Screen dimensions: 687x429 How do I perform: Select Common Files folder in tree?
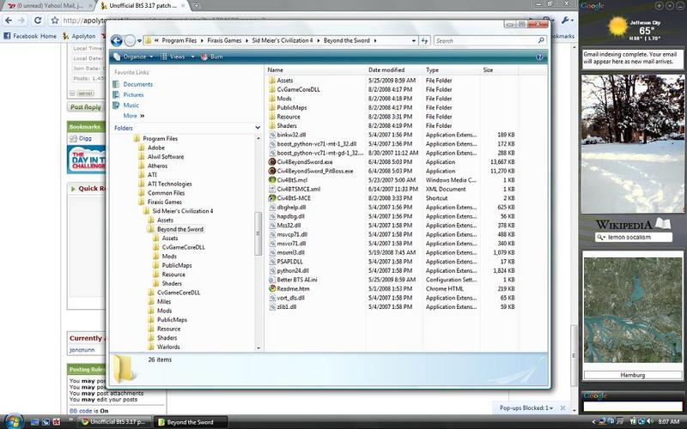(166, 193)
